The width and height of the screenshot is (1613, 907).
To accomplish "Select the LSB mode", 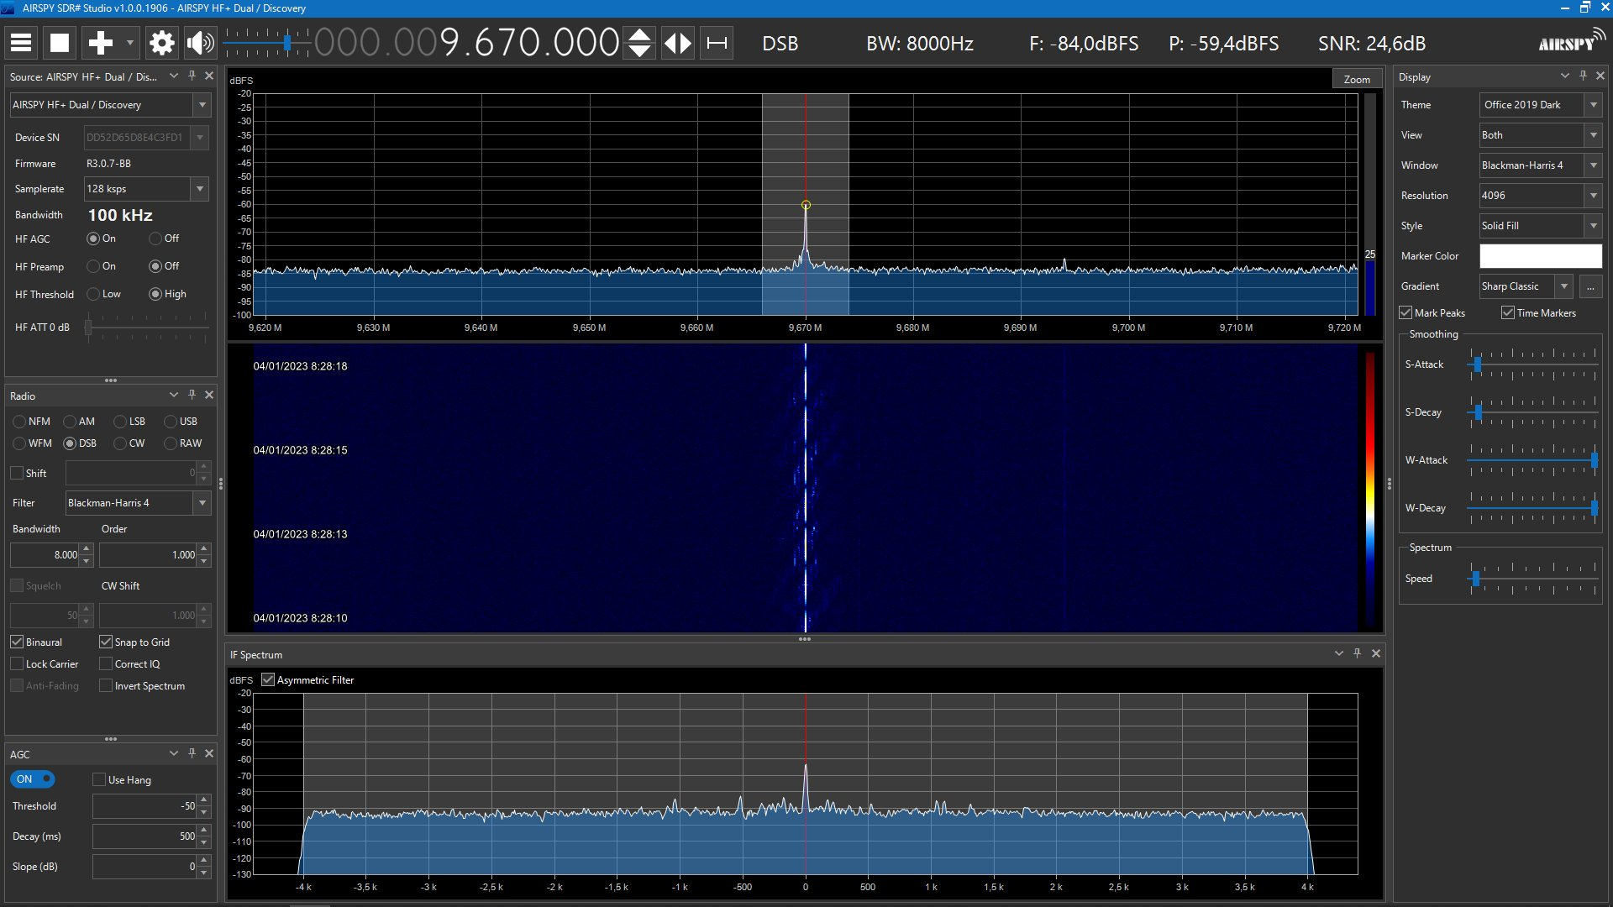I will click(x=130, y=422).
